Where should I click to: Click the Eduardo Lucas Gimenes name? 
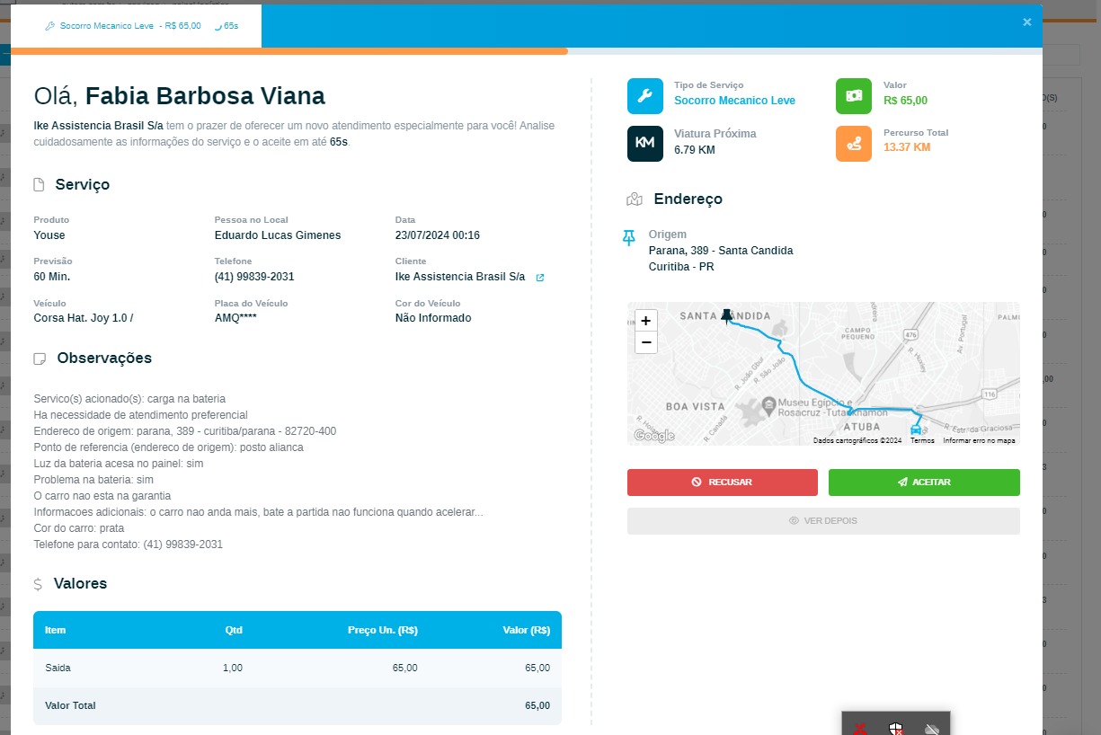(x=278, y=235)
